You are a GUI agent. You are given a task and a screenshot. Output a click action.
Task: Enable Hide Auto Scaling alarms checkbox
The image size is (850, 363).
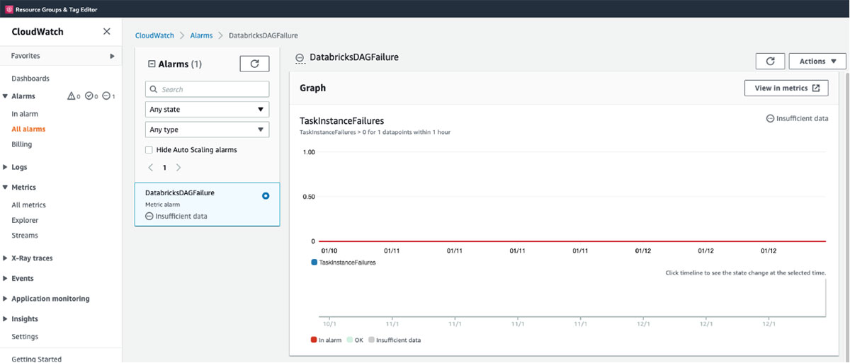(149, 150)
